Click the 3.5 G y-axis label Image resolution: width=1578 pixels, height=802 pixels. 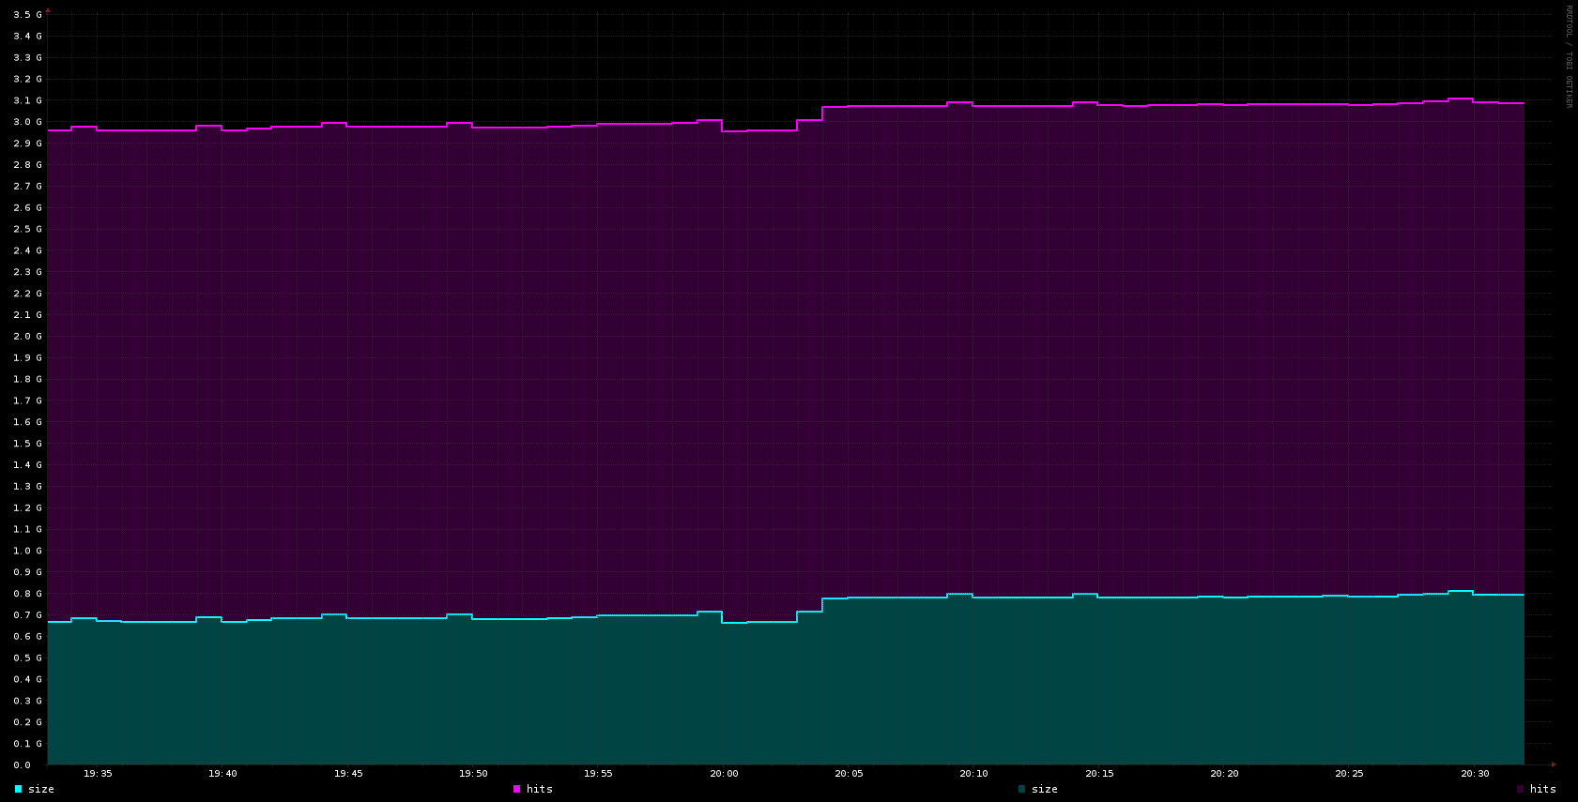coord(27,15)
